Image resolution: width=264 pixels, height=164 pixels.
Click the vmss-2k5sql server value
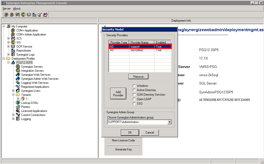[209, 75]
